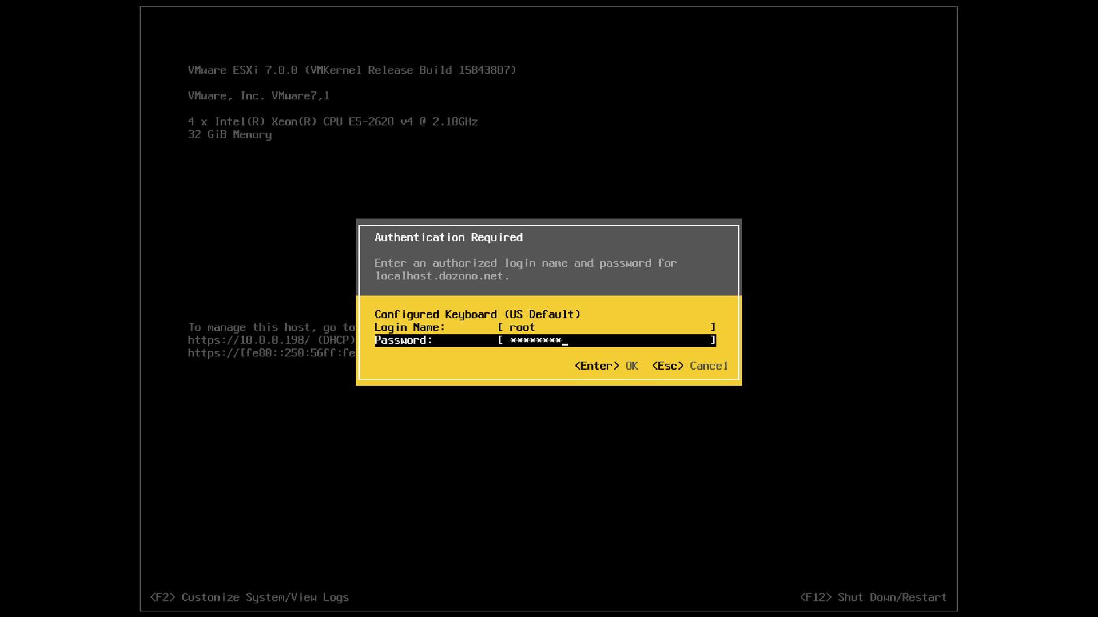Click the Login Name label
1098x617 pixels.
409,328
